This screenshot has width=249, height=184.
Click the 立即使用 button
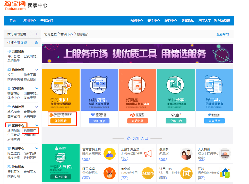click(214, 121)
